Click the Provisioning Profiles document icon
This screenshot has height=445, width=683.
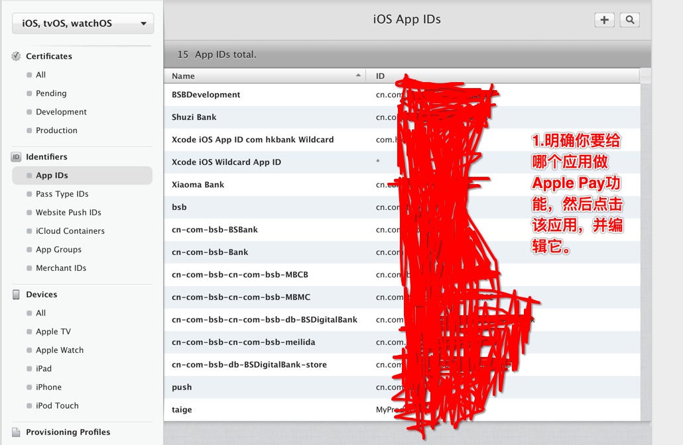point(16,432)
